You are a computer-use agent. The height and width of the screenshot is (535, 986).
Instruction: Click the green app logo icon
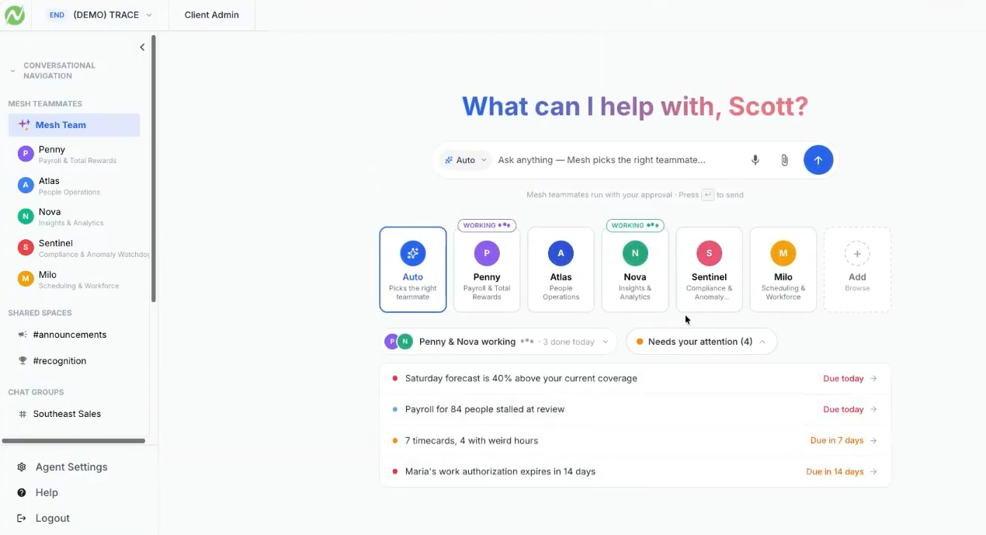tap(15, 15)
